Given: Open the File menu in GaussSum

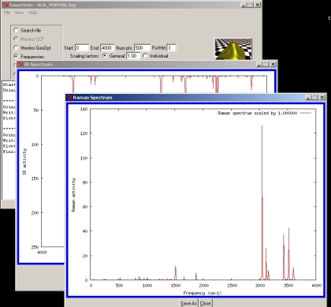Looking at the screenshot, I should click(7, 13).
